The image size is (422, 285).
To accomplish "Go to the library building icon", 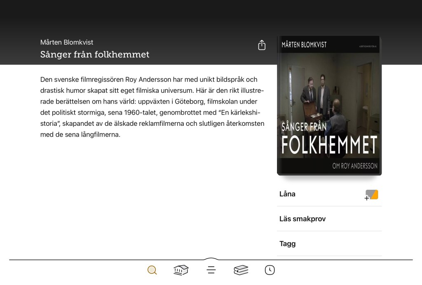I will [181, 270].
